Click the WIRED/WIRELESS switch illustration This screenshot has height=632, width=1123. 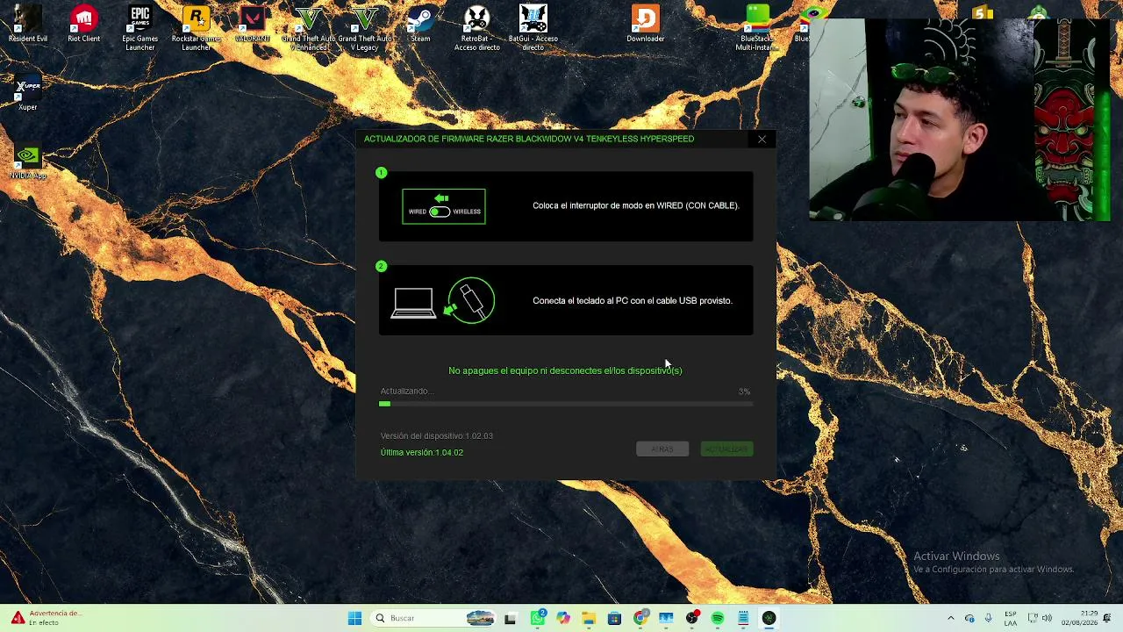444,206
